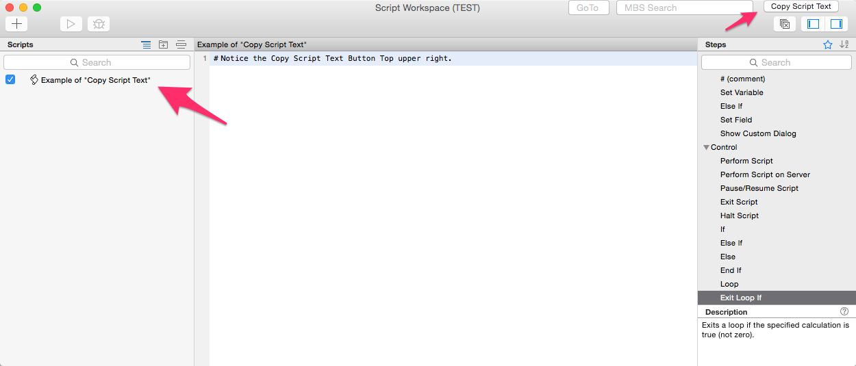The width and height of the screenshot is (856, 366).
Task: Click the window title Script Workspace (TEST)
Action: click(427, 8)
